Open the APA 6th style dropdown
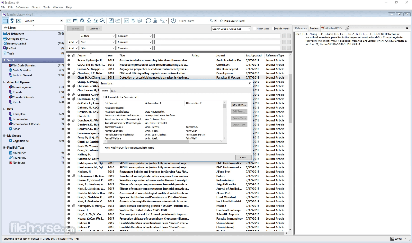 pos(61,21)
